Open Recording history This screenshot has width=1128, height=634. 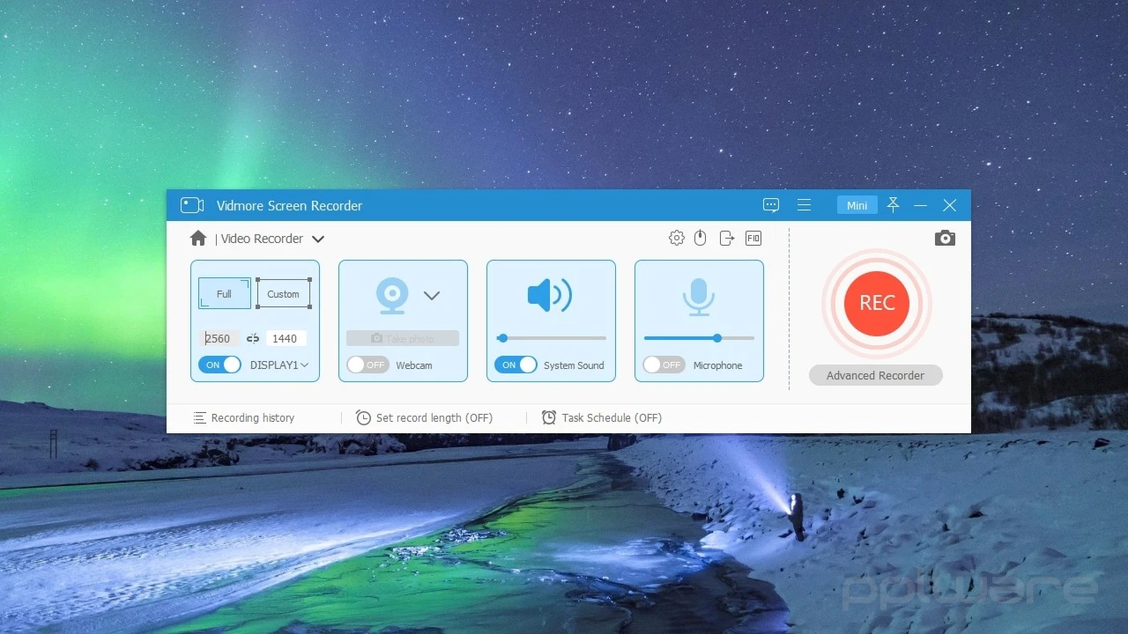[244, 417]
